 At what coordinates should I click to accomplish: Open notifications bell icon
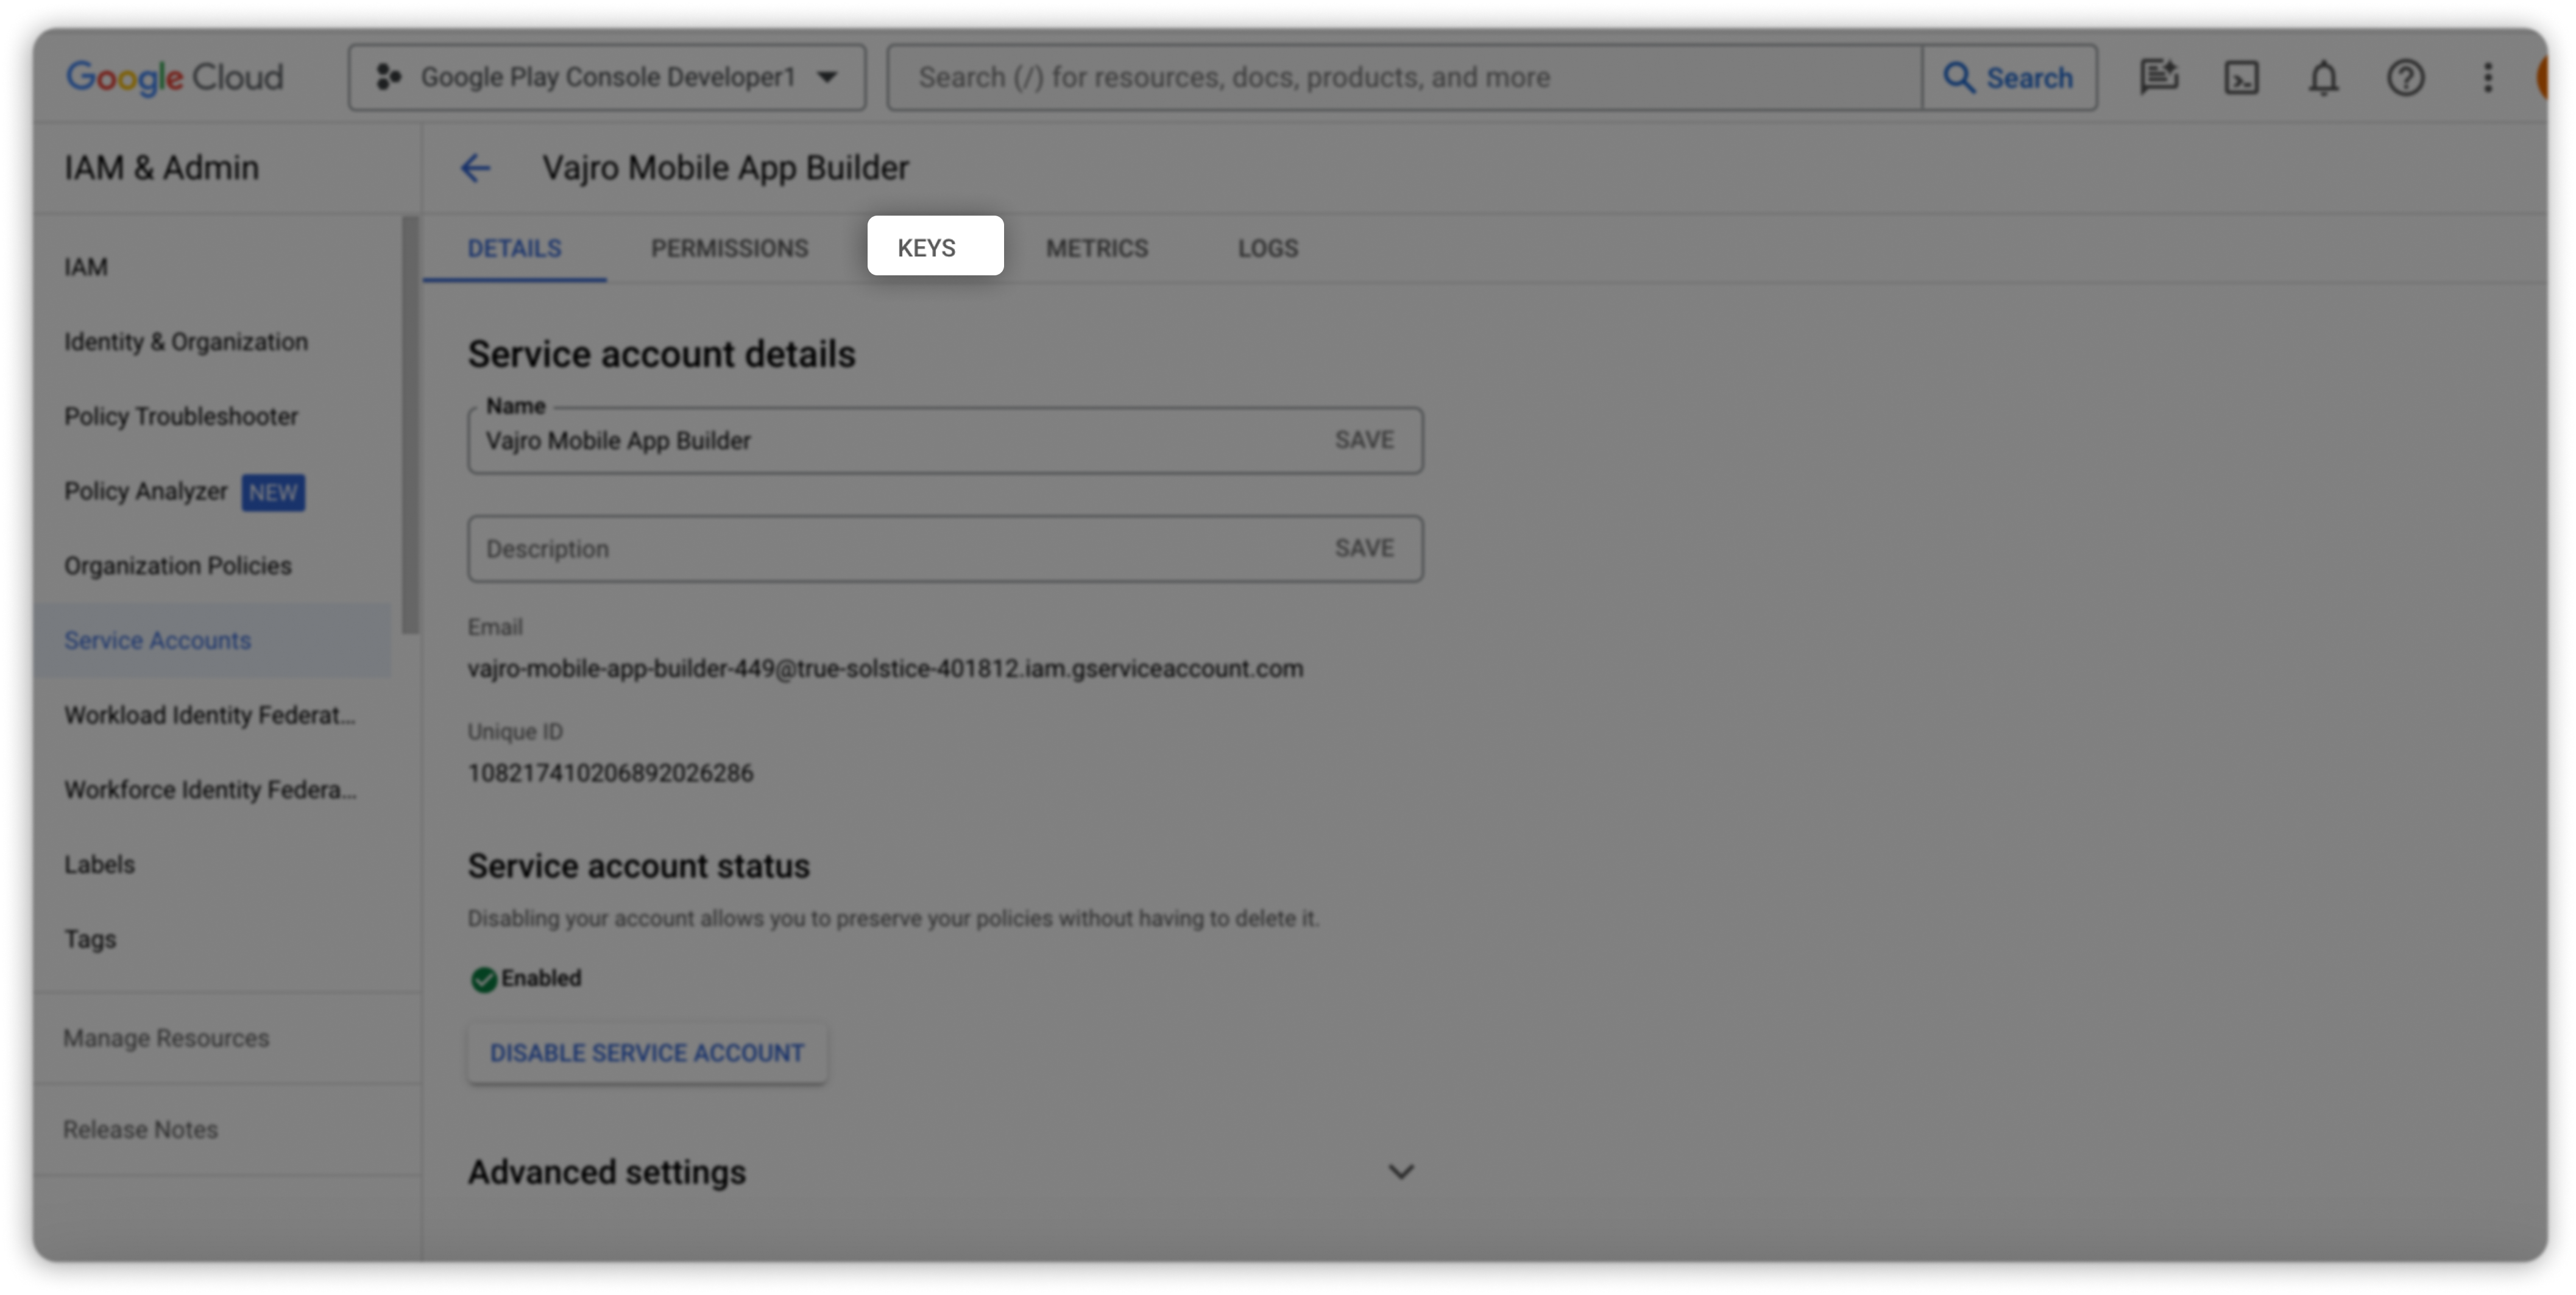[2323, 78]
